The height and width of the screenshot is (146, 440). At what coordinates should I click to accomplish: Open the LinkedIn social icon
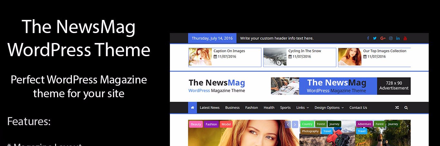tap(398, 38)
